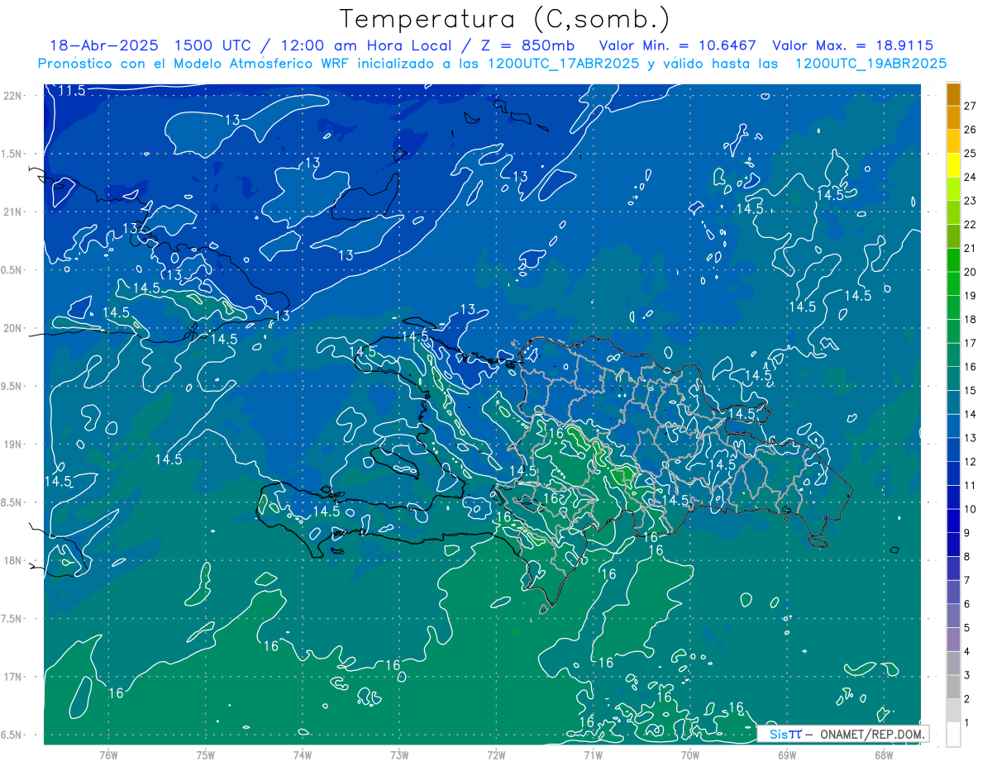This screenshot has width=992, height=766.
Task: Click the "71W" longitude axis label
Action: [593, 755]
